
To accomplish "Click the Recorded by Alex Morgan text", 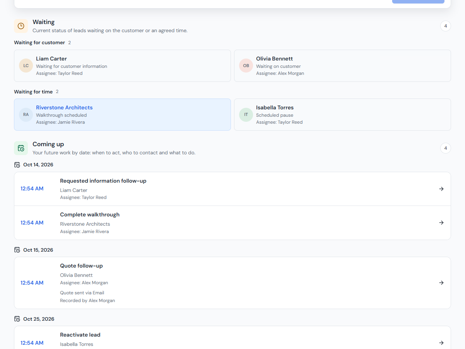I will point(88,301).
